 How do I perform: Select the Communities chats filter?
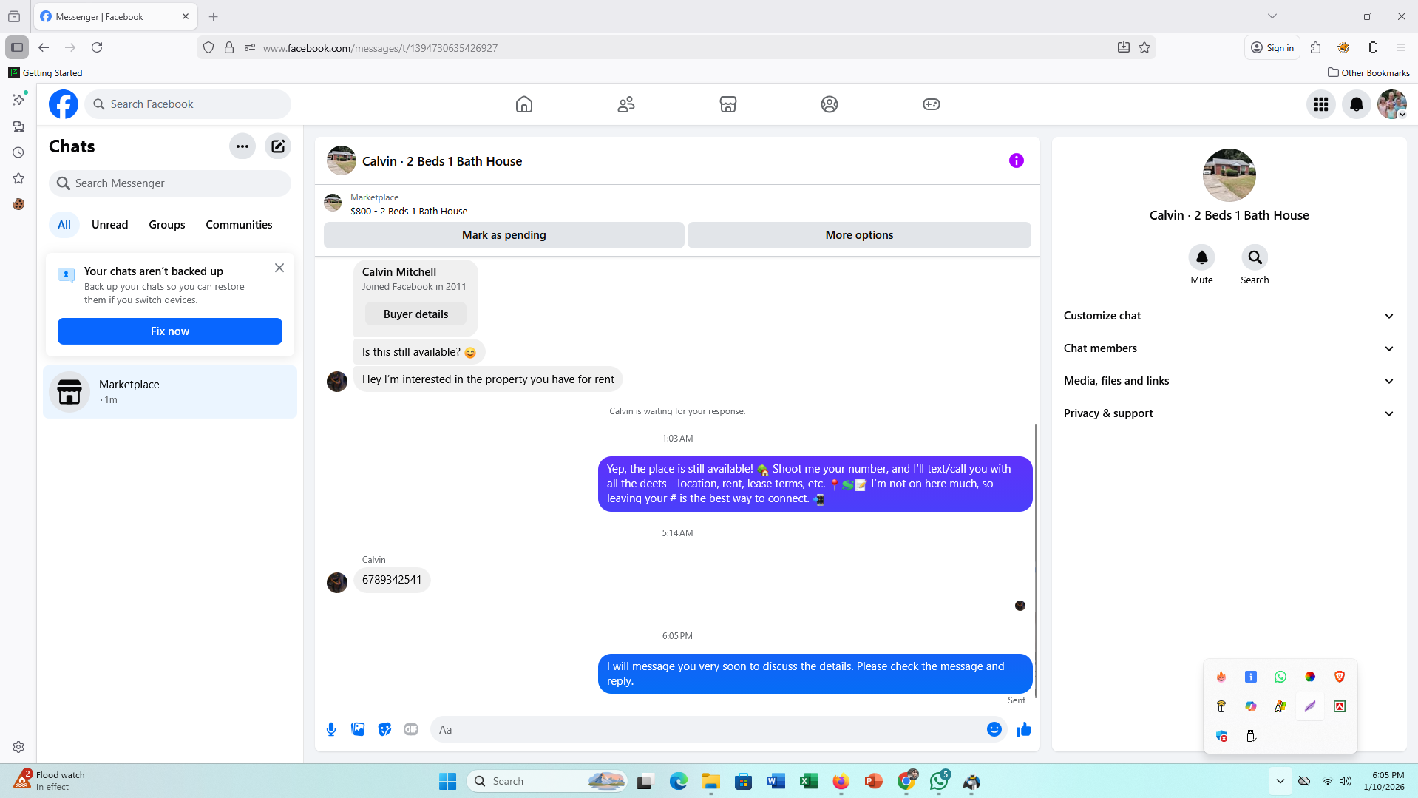(x=239, y=225)
